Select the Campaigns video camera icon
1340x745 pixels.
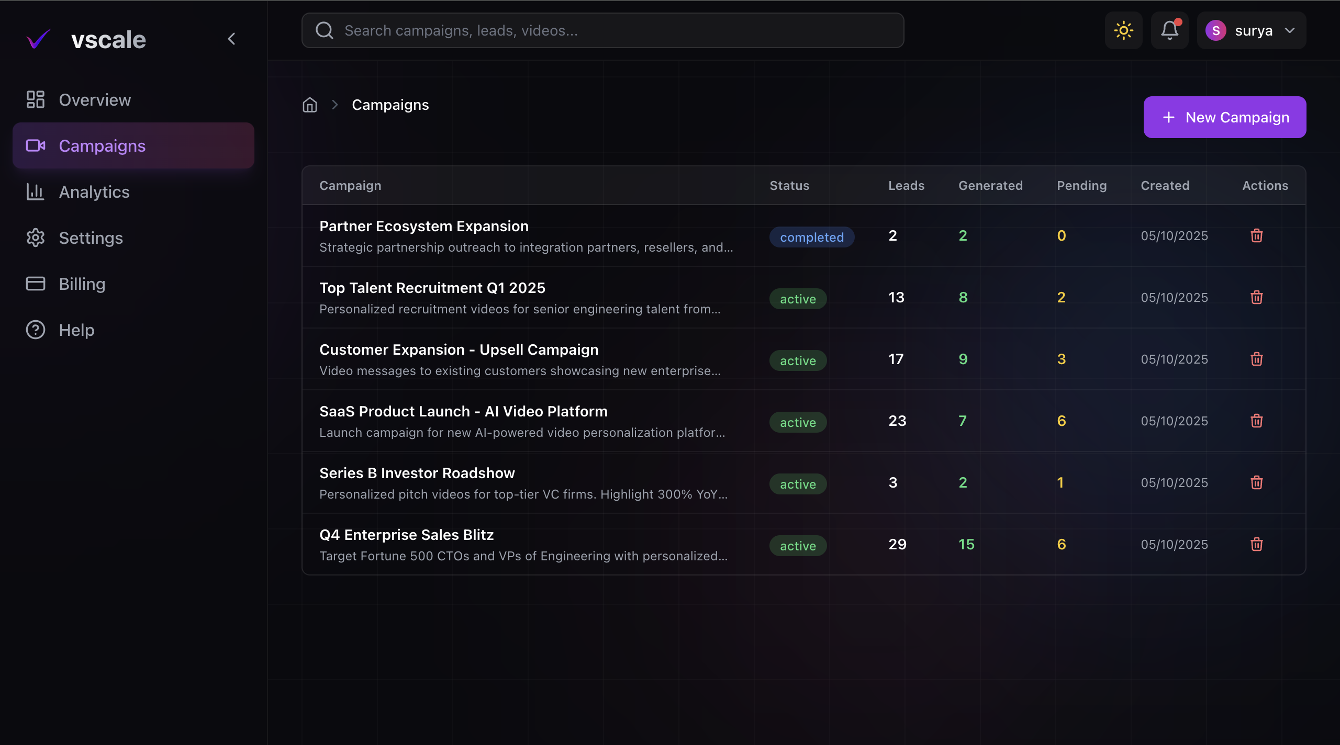(x=35, y=145)
